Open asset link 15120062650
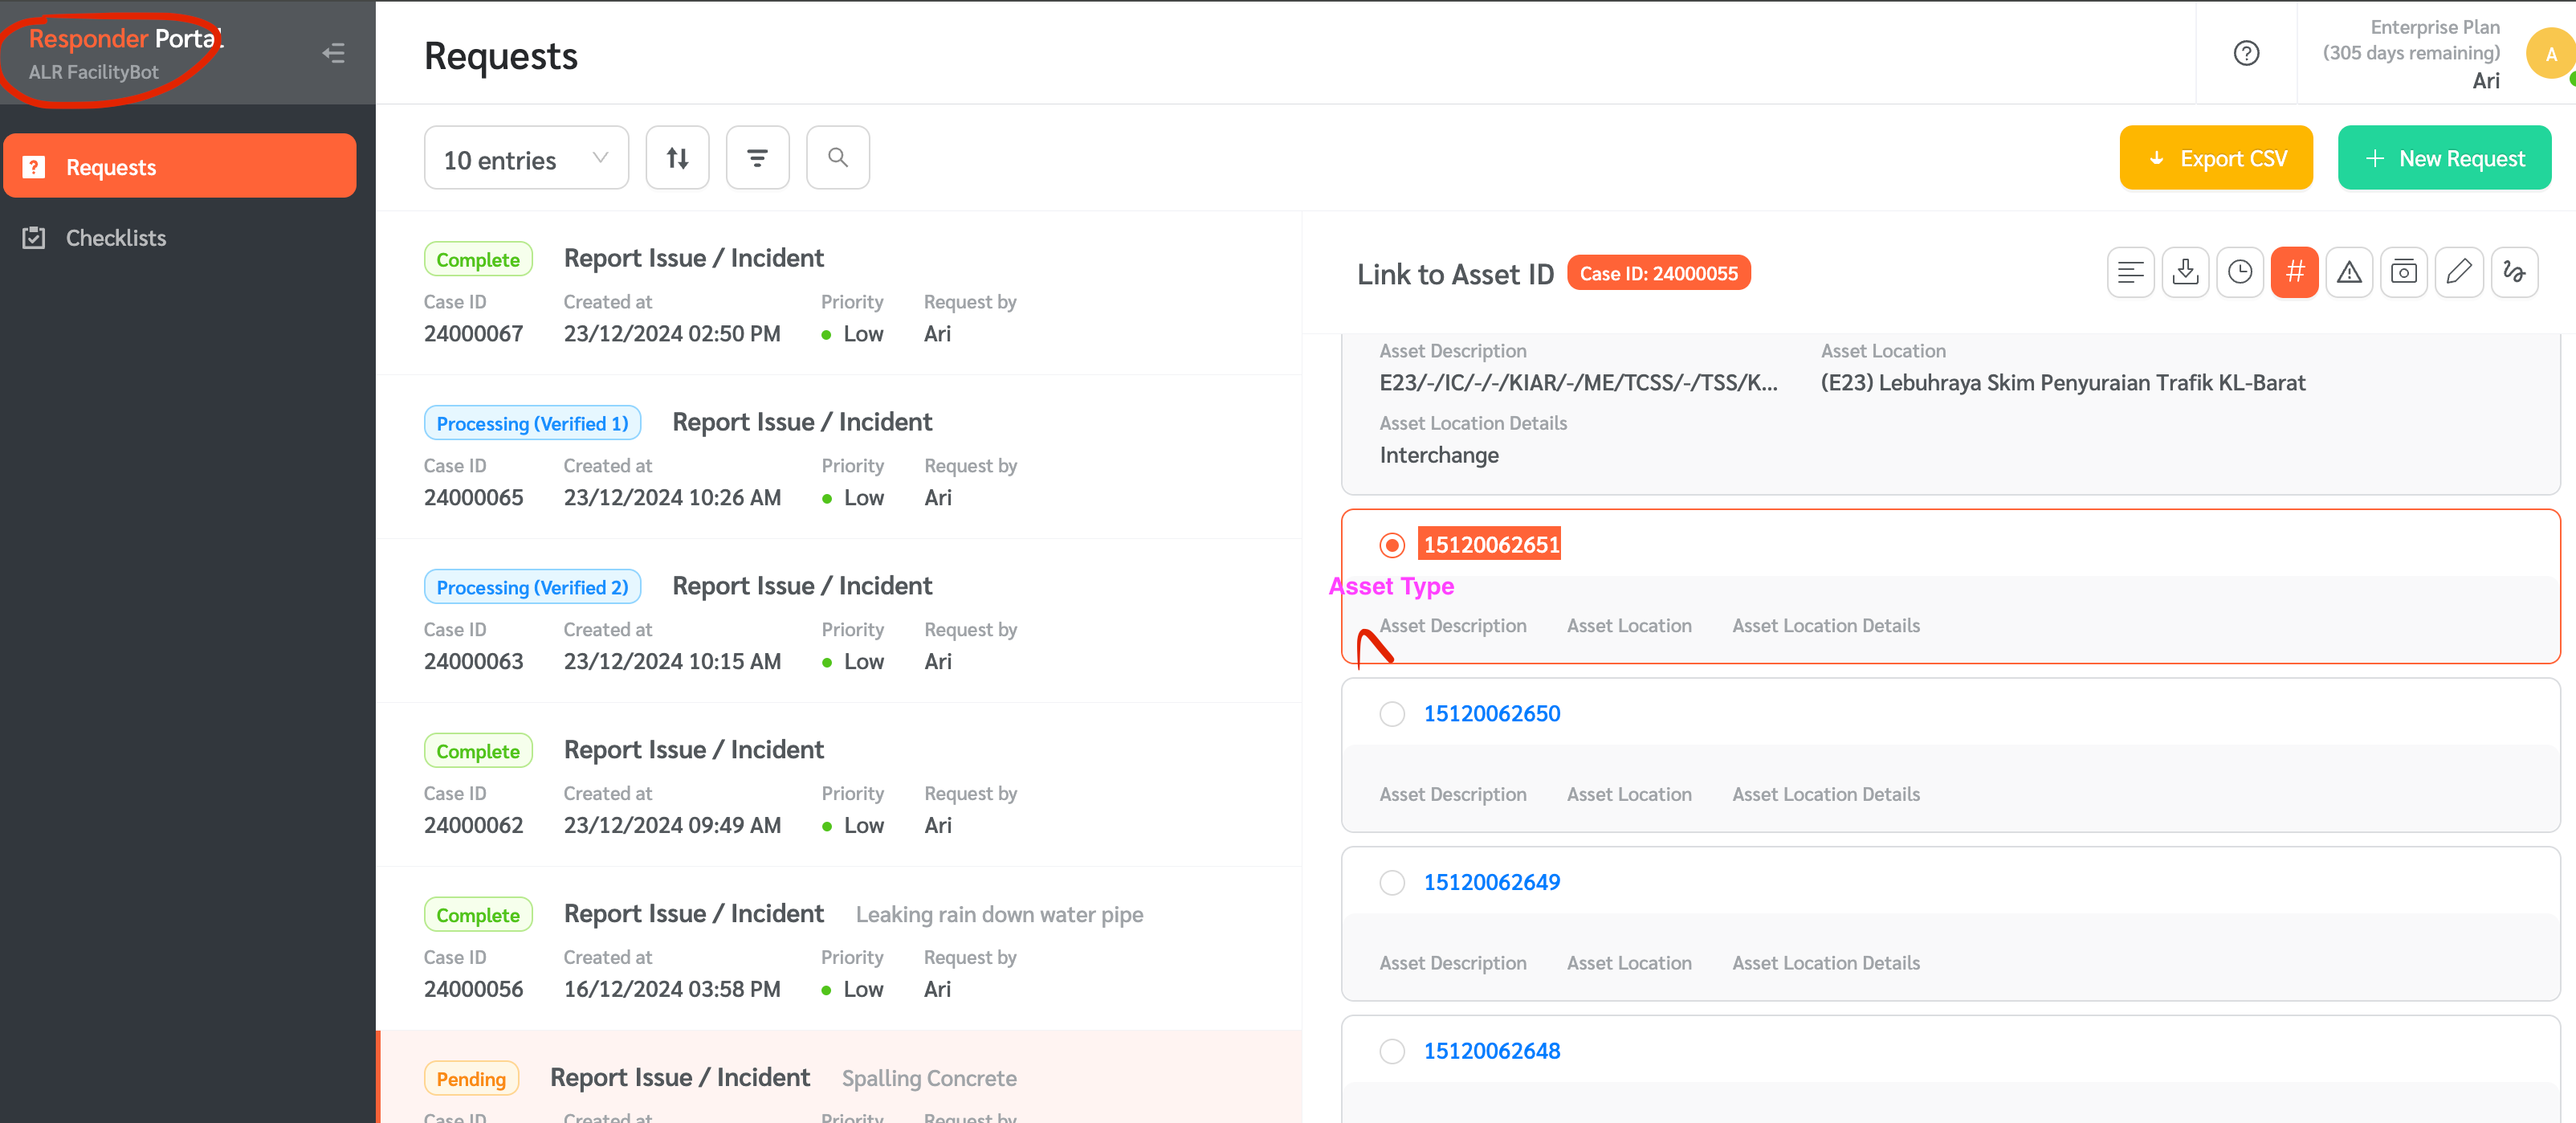Image resolution: width=2576 pixels, height=1123 pixels. tap(1491, 714)
